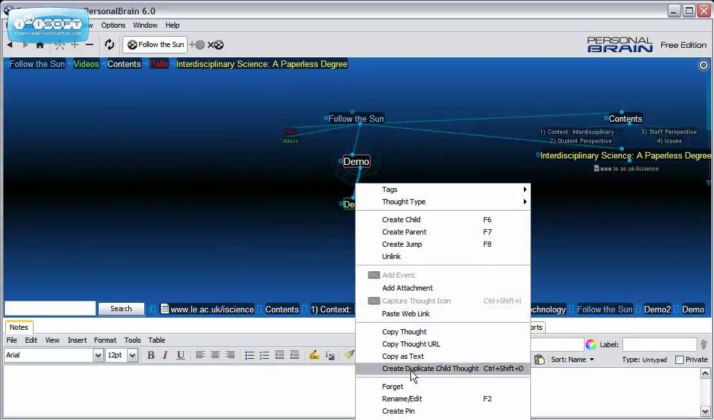Choose Copy as Text

(x=443, y=356)
